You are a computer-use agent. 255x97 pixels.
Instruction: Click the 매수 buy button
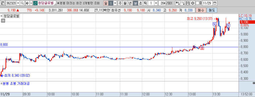201,10
